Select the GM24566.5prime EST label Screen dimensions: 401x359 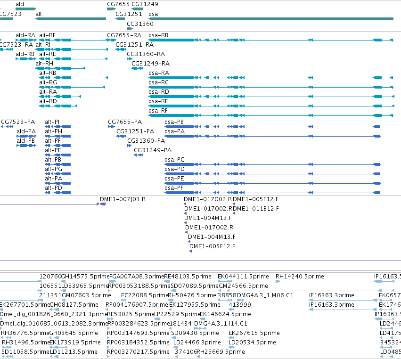pos(243,286)
